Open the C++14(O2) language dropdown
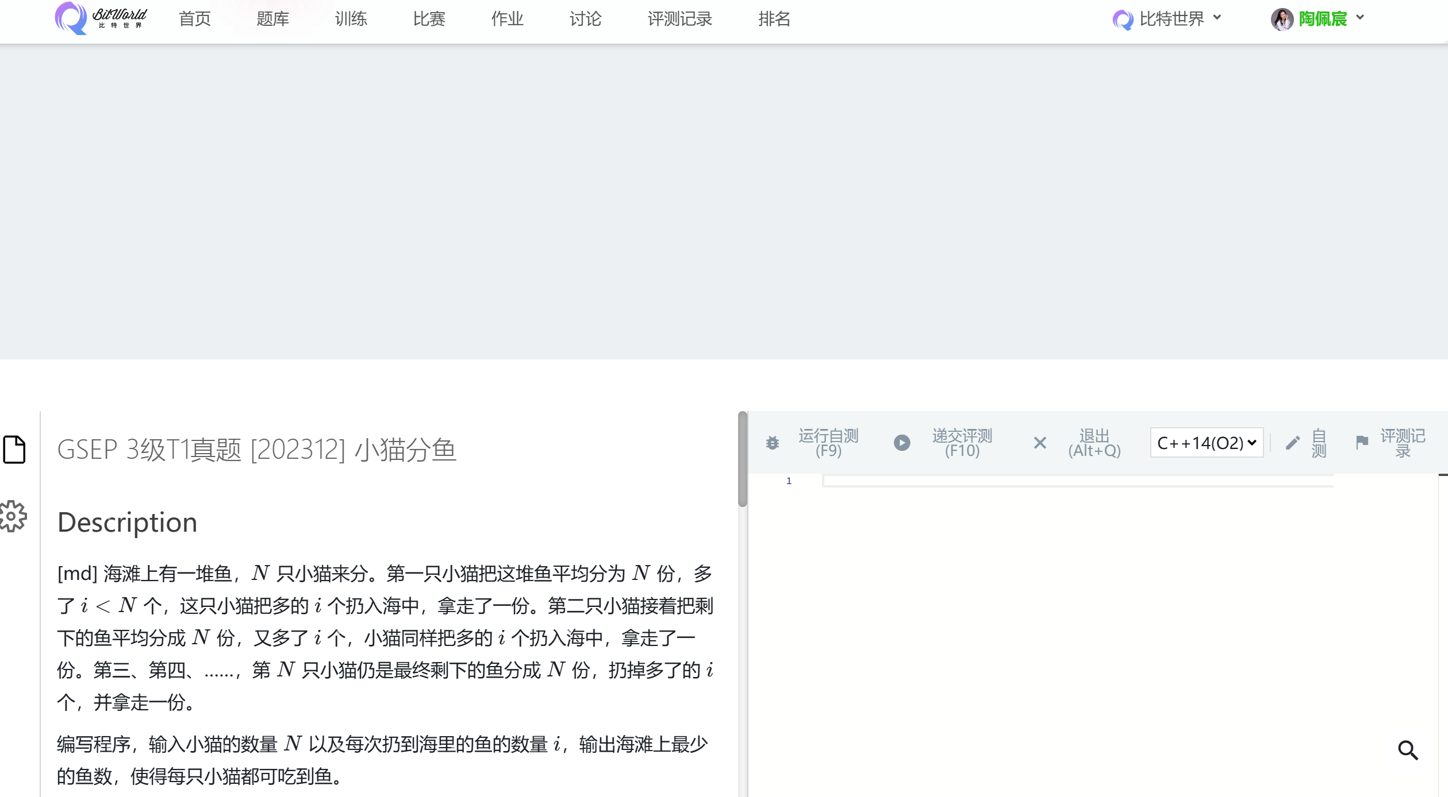Viewport: 1448px width, 797px height. tap(1206, 443)
